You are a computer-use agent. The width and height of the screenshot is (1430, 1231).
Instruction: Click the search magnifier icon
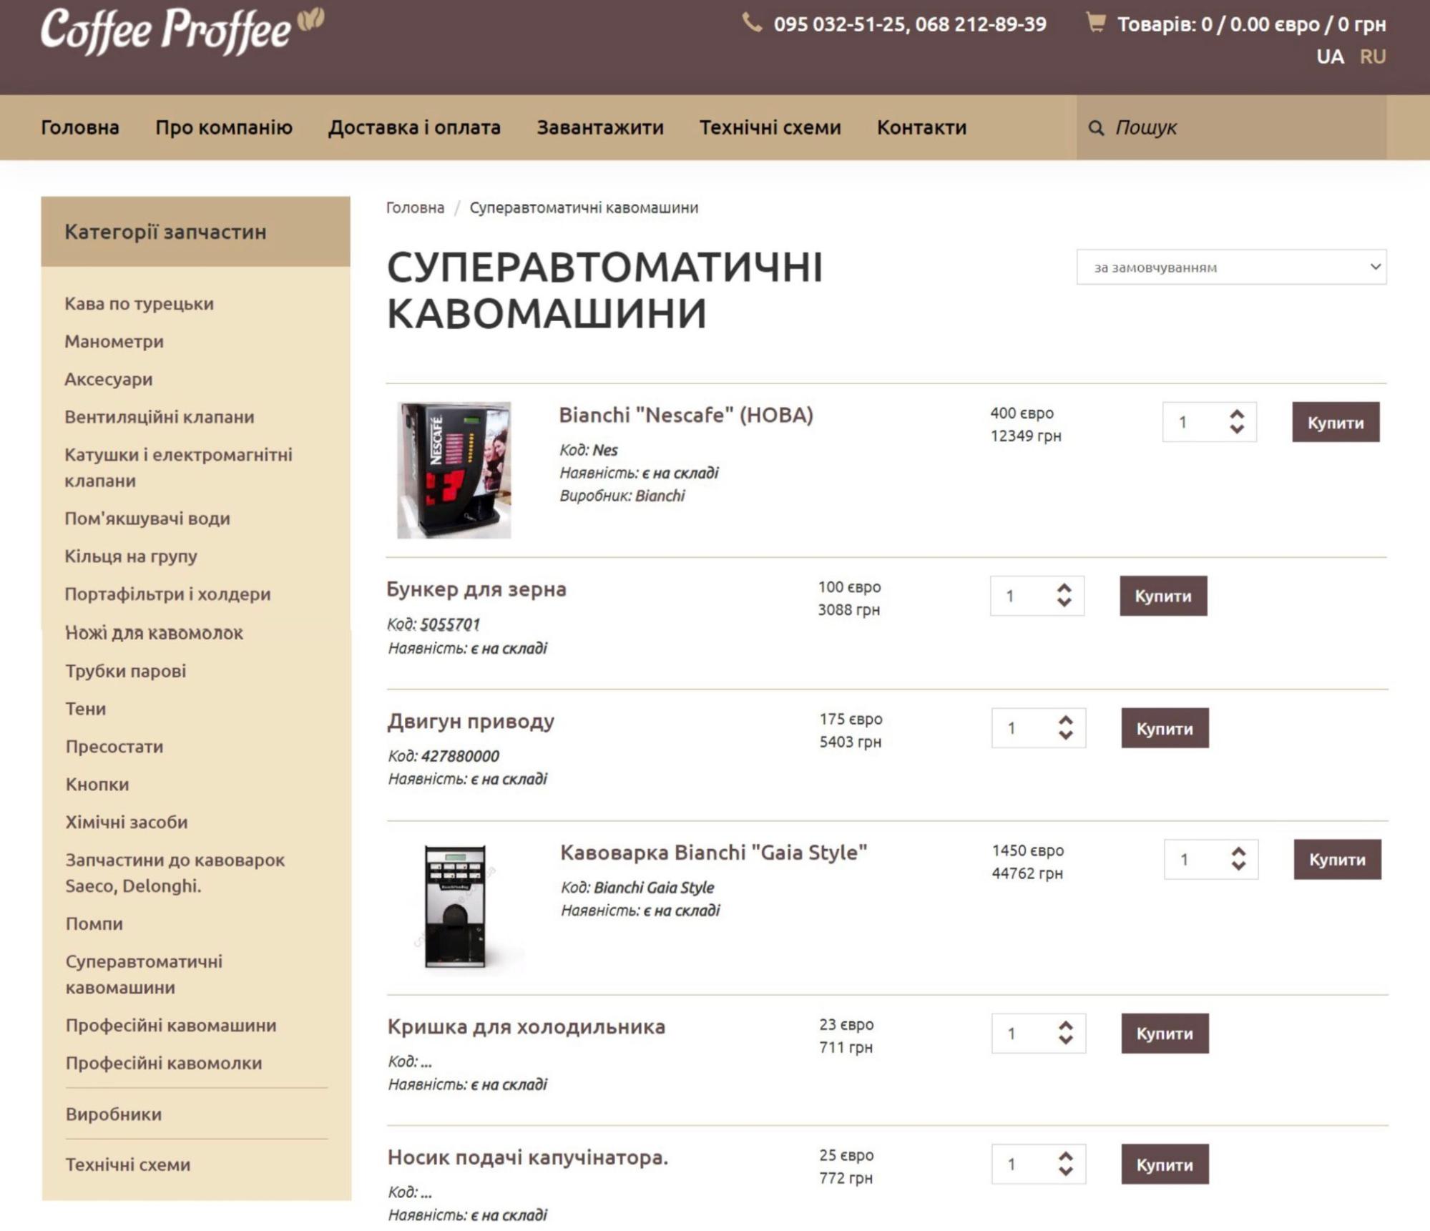1096,128
